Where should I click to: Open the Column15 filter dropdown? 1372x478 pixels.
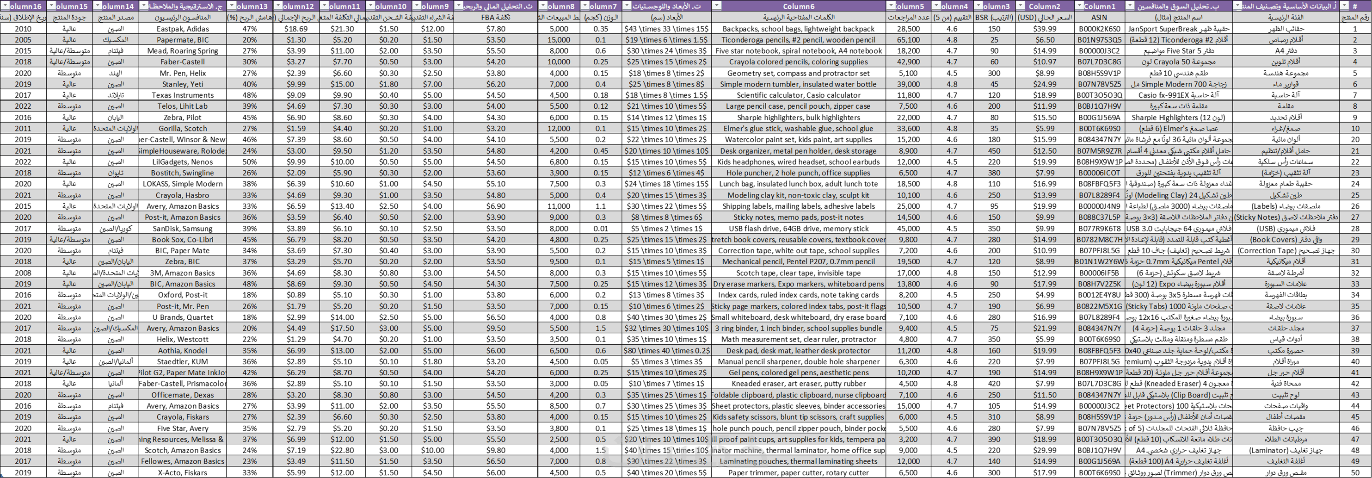pyautogui.click(x=52, y=6)
